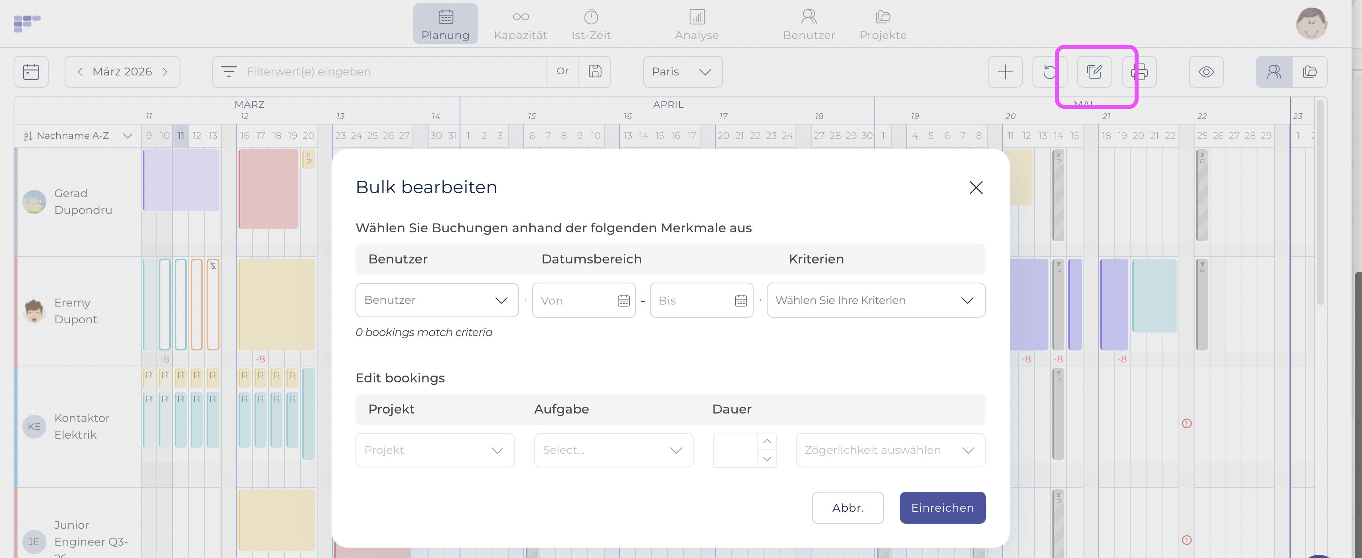Click the Abbr. cancel button
The height and width of the screenshot is (558, 1362).
847,508
